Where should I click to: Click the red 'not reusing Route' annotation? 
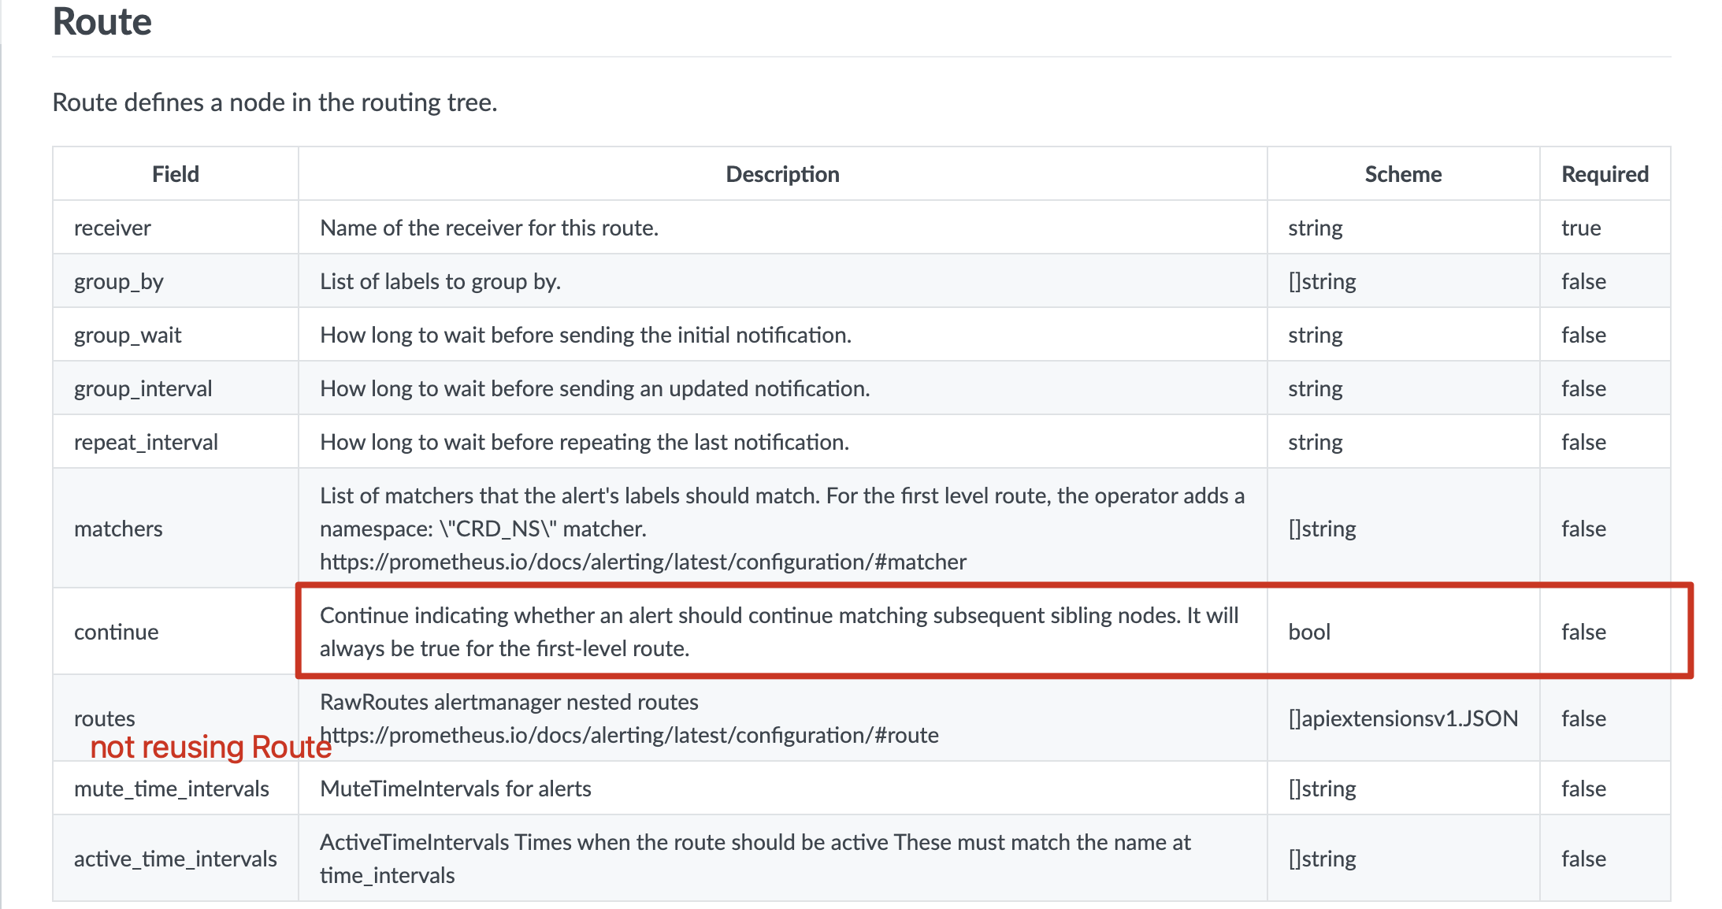click(x=210, y=747)
